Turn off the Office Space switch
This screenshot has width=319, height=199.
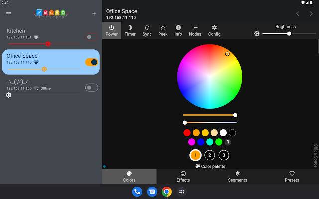coord(92,62)
